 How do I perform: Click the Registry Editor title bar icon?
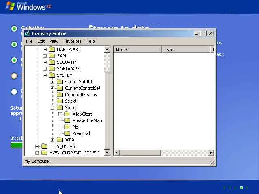point(27,34)
